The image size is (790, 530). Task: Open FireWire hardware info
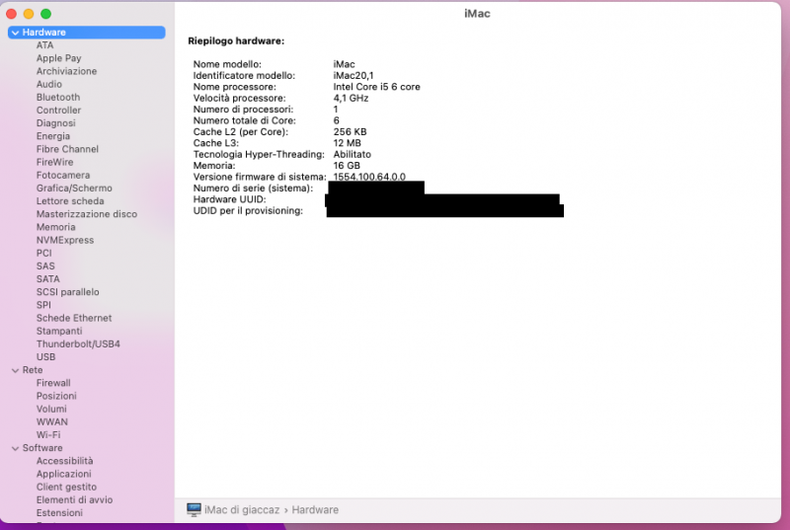pyautogui.click(x=55, y=162)
